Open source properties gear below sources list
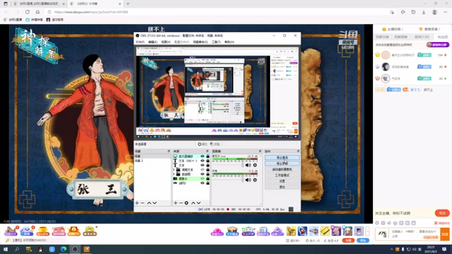The height and width of the screenshot is (254, 452). point(186,203)
